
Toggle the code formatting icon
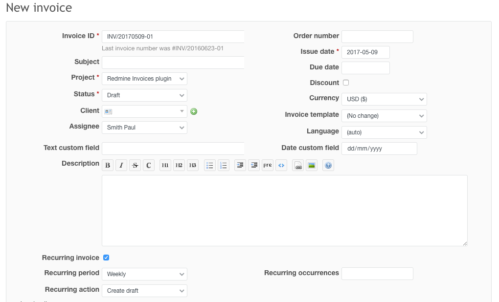tap(281, 165)
